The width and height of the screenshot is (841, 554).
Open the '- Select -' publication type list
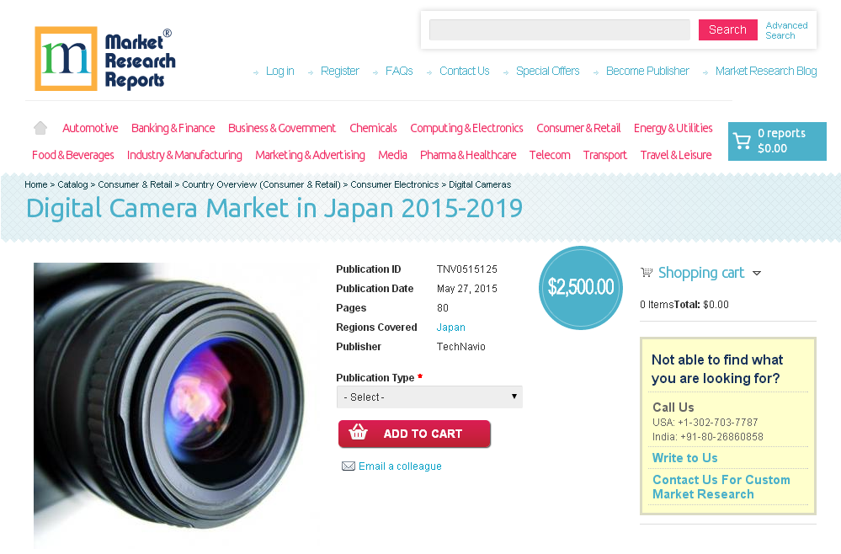tap(429, 397)
